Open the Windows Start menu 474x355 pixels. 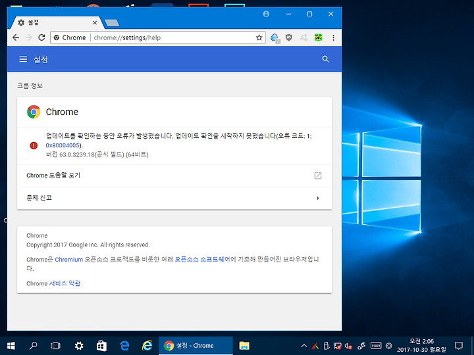point(11,346)
